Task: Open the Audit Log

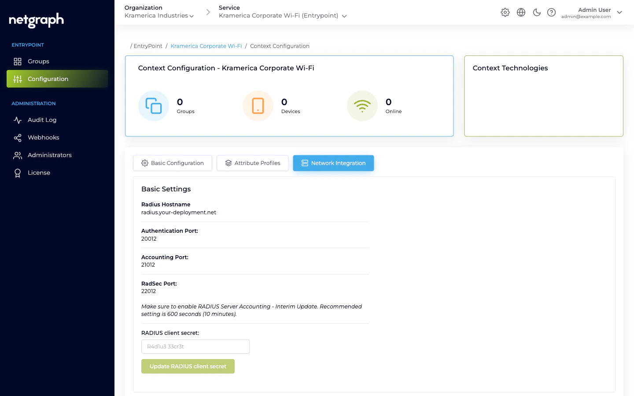Action: (42, 120)
